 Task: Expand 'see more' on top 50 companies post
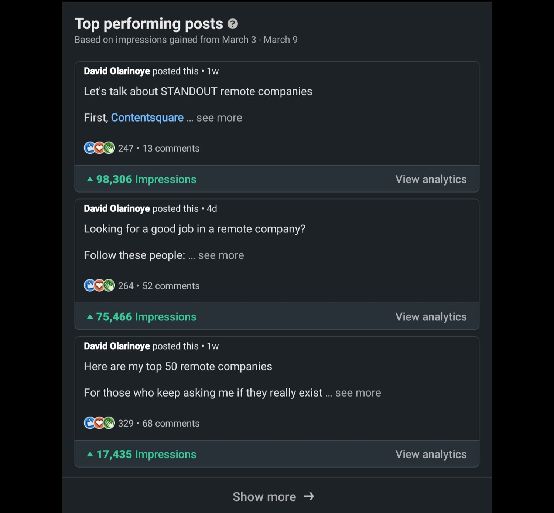pyautogui.click(x=358, y=393)
